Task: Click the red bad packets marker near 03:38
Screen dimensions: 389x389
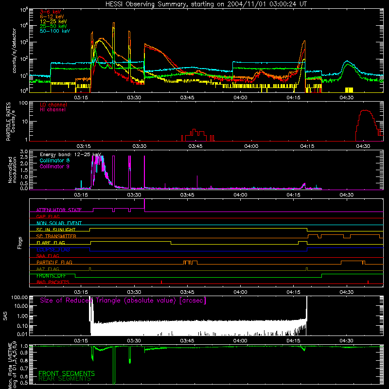Action: (161, 282)
